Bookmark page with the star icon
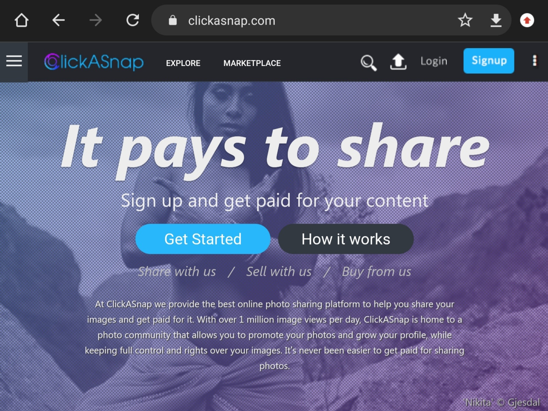 pyautogui.click(x=465, y=20)
